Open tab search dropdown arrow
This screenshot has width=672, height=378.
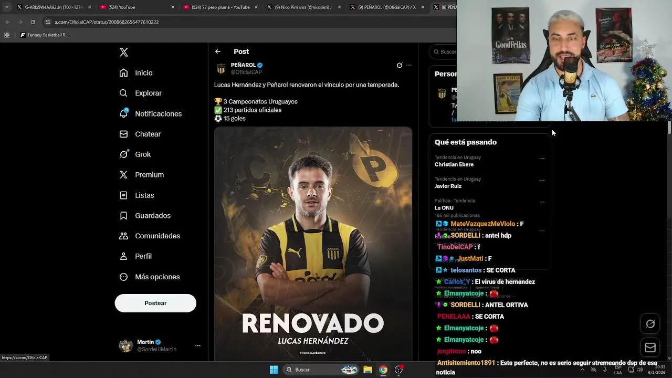(7, 7)
